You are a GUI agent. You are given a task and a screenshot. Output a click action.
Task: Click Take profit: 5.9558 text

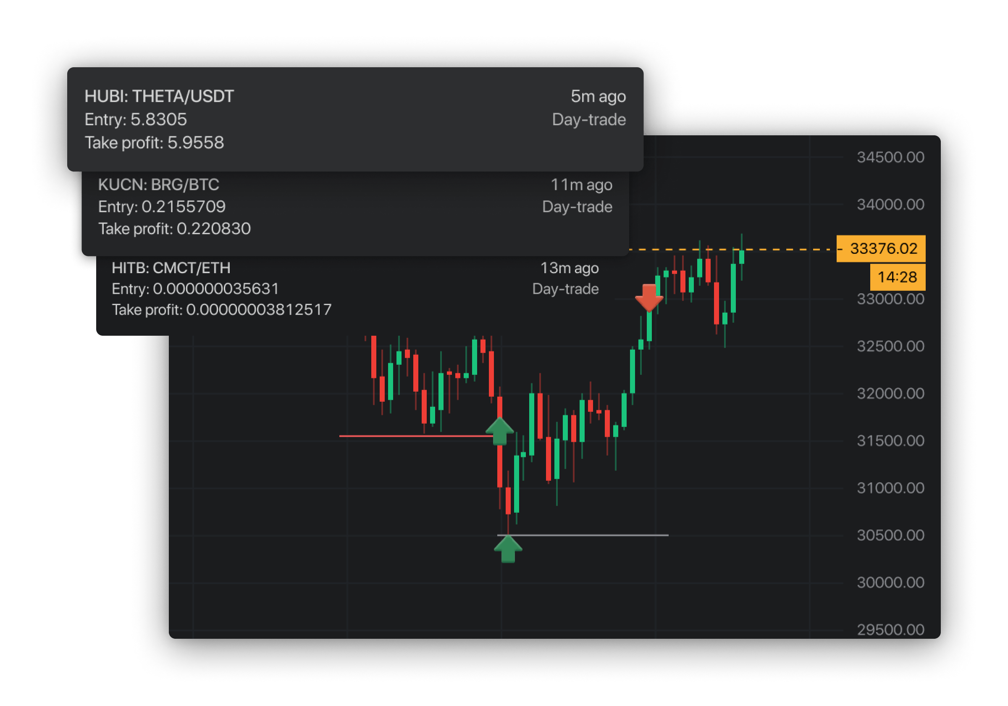pyautogui.click(x=154, y=143)
